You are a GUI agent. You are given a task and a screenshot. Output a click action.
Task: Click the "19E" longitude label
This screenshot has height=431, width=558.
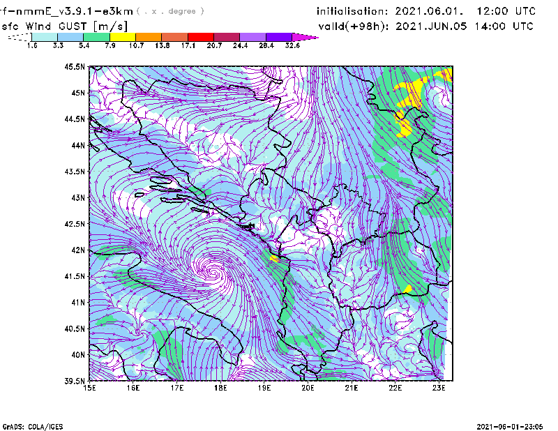[x=264, y=388]
